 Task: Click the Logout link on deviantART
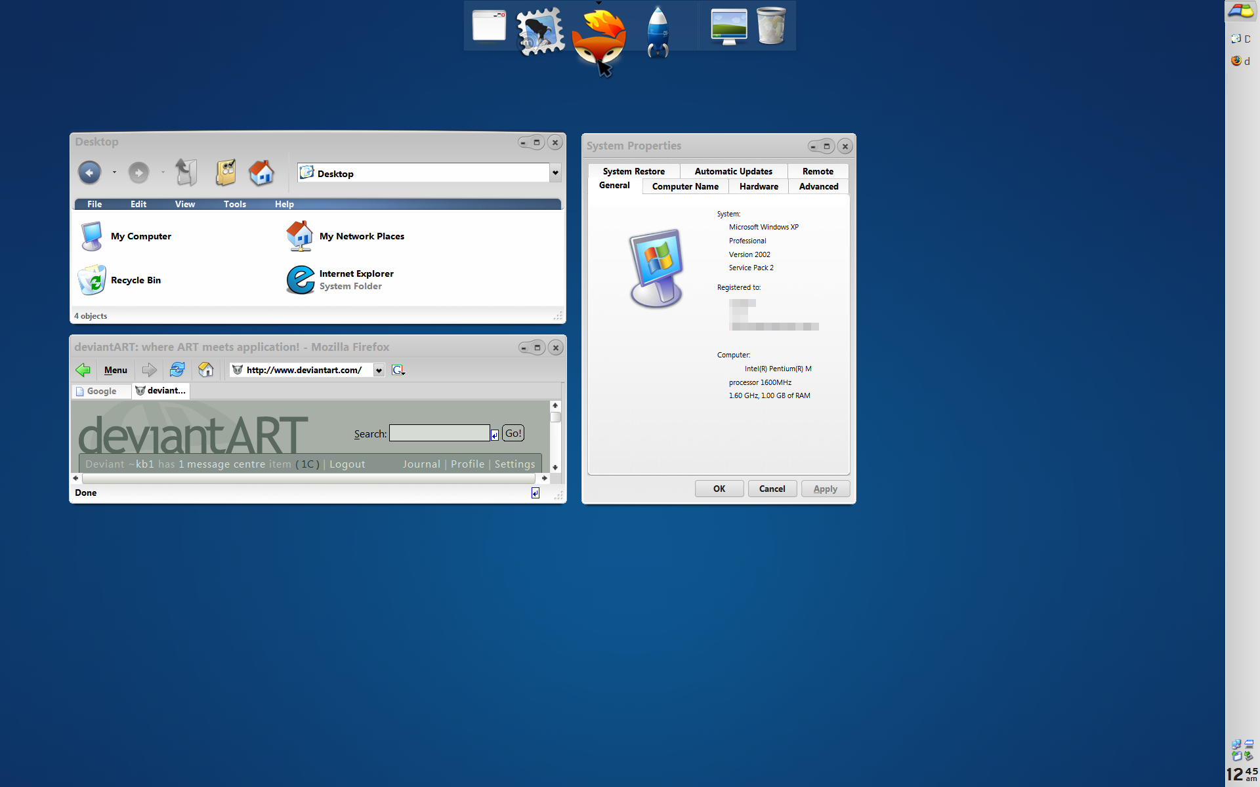(347, 464)
